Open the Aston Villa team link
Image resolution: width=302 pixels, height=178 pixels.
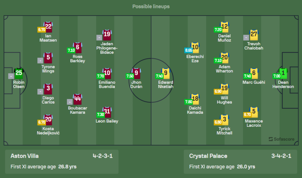(x=25, y=156)
